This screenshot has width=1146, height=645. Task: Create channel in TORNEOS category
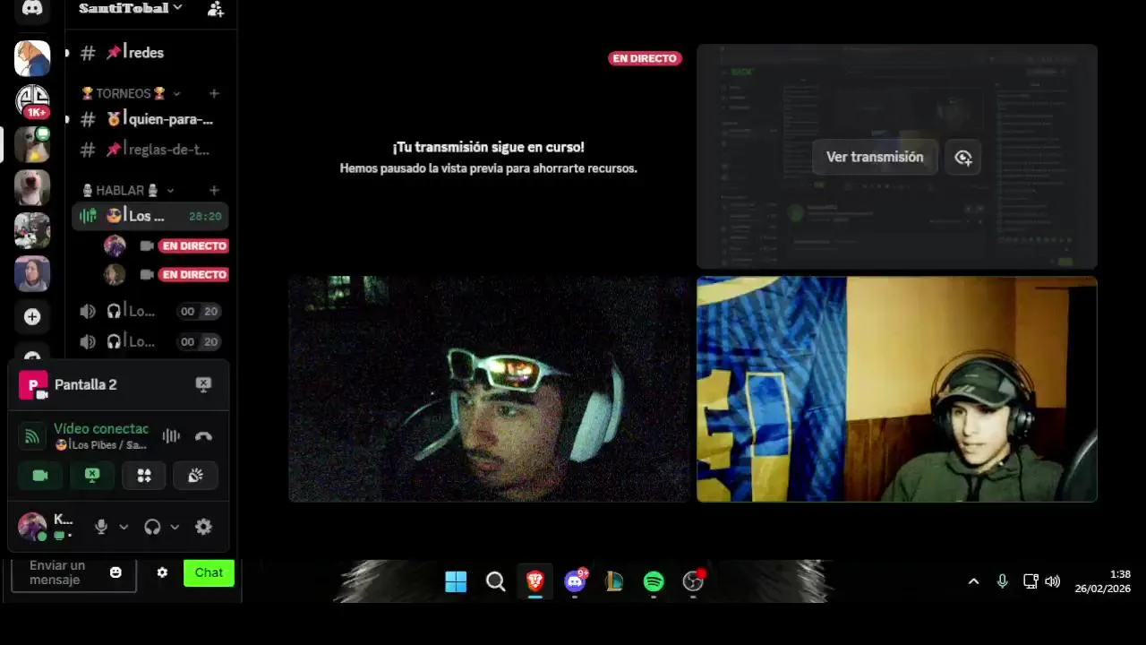[214, 93]
